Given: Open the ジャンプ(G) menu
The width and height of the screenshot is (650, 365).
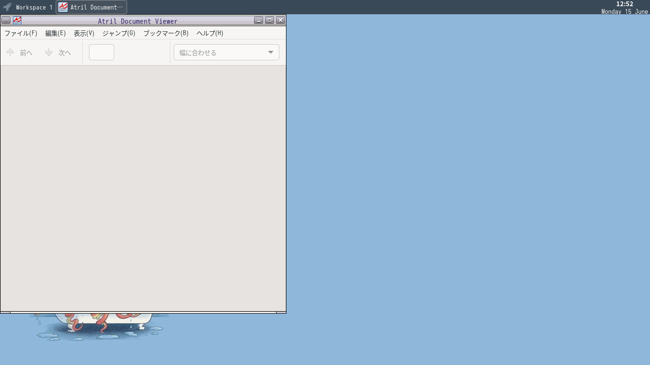Looking at the screenshot, I should tap(118, 33).
